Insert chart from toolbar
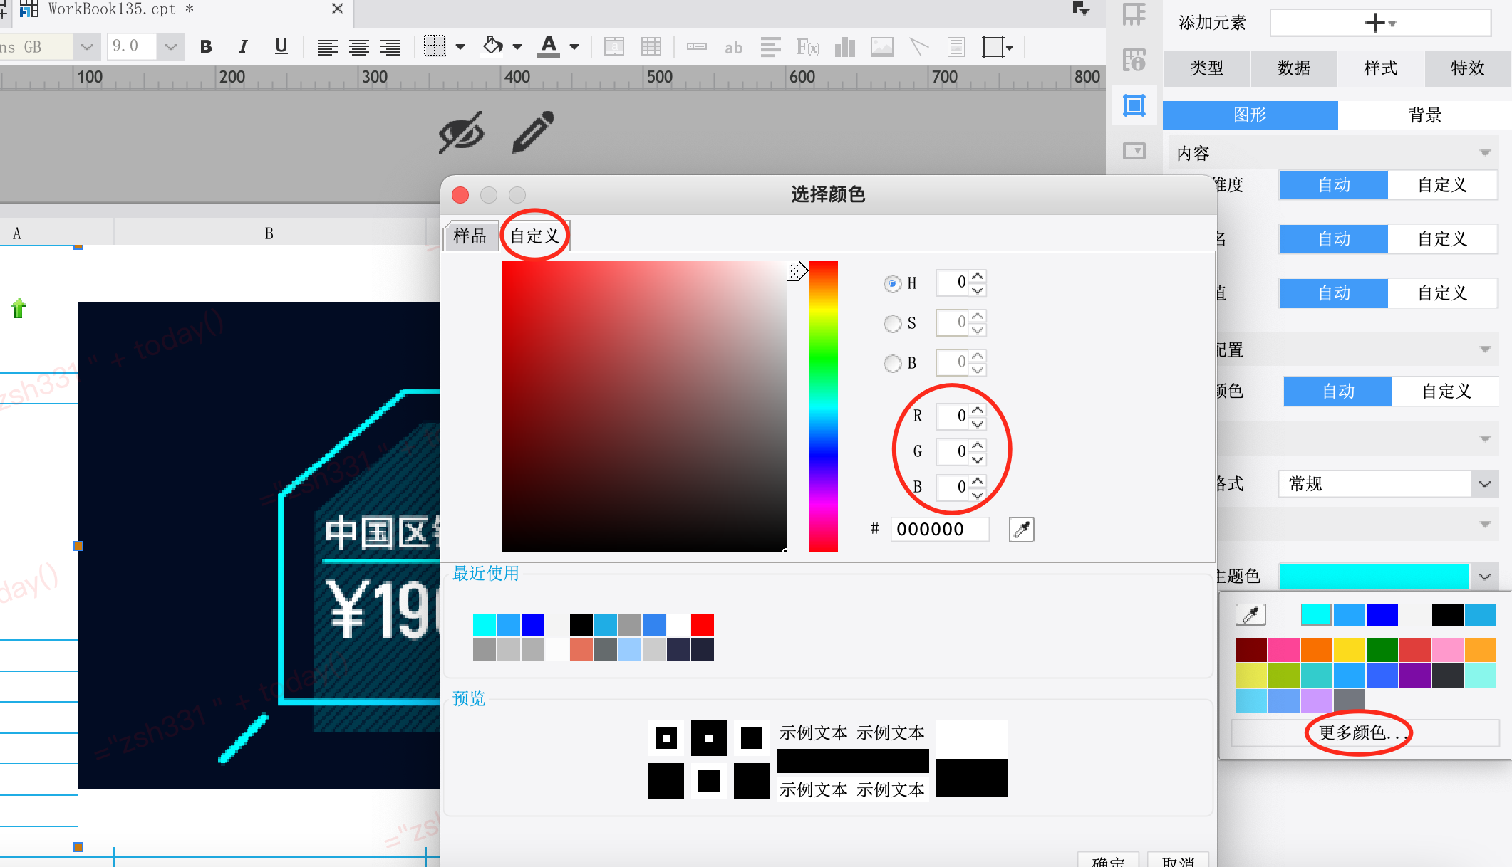 coord(845,47)
